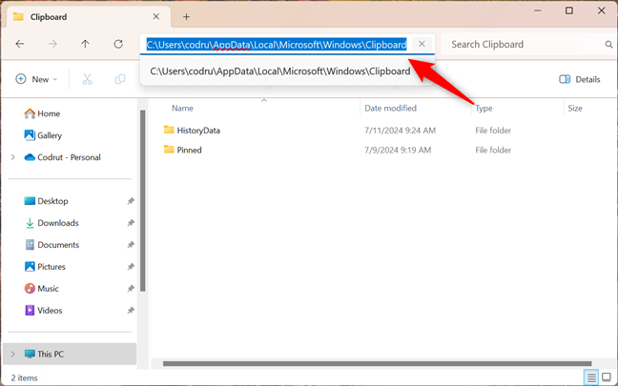The image size is (618, 386).
Task: Open Gallery in navigation pane
Action: point(43,135)
